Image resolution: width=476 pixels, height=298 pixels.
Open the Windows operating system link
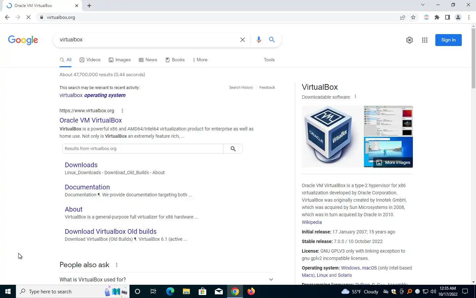tap(350, 268)
